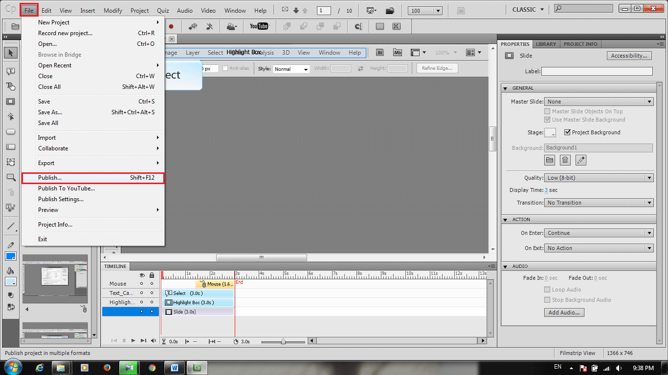Expand the New Project submenu
Viewport: 668px width, 375px height.
pos(93,22)
